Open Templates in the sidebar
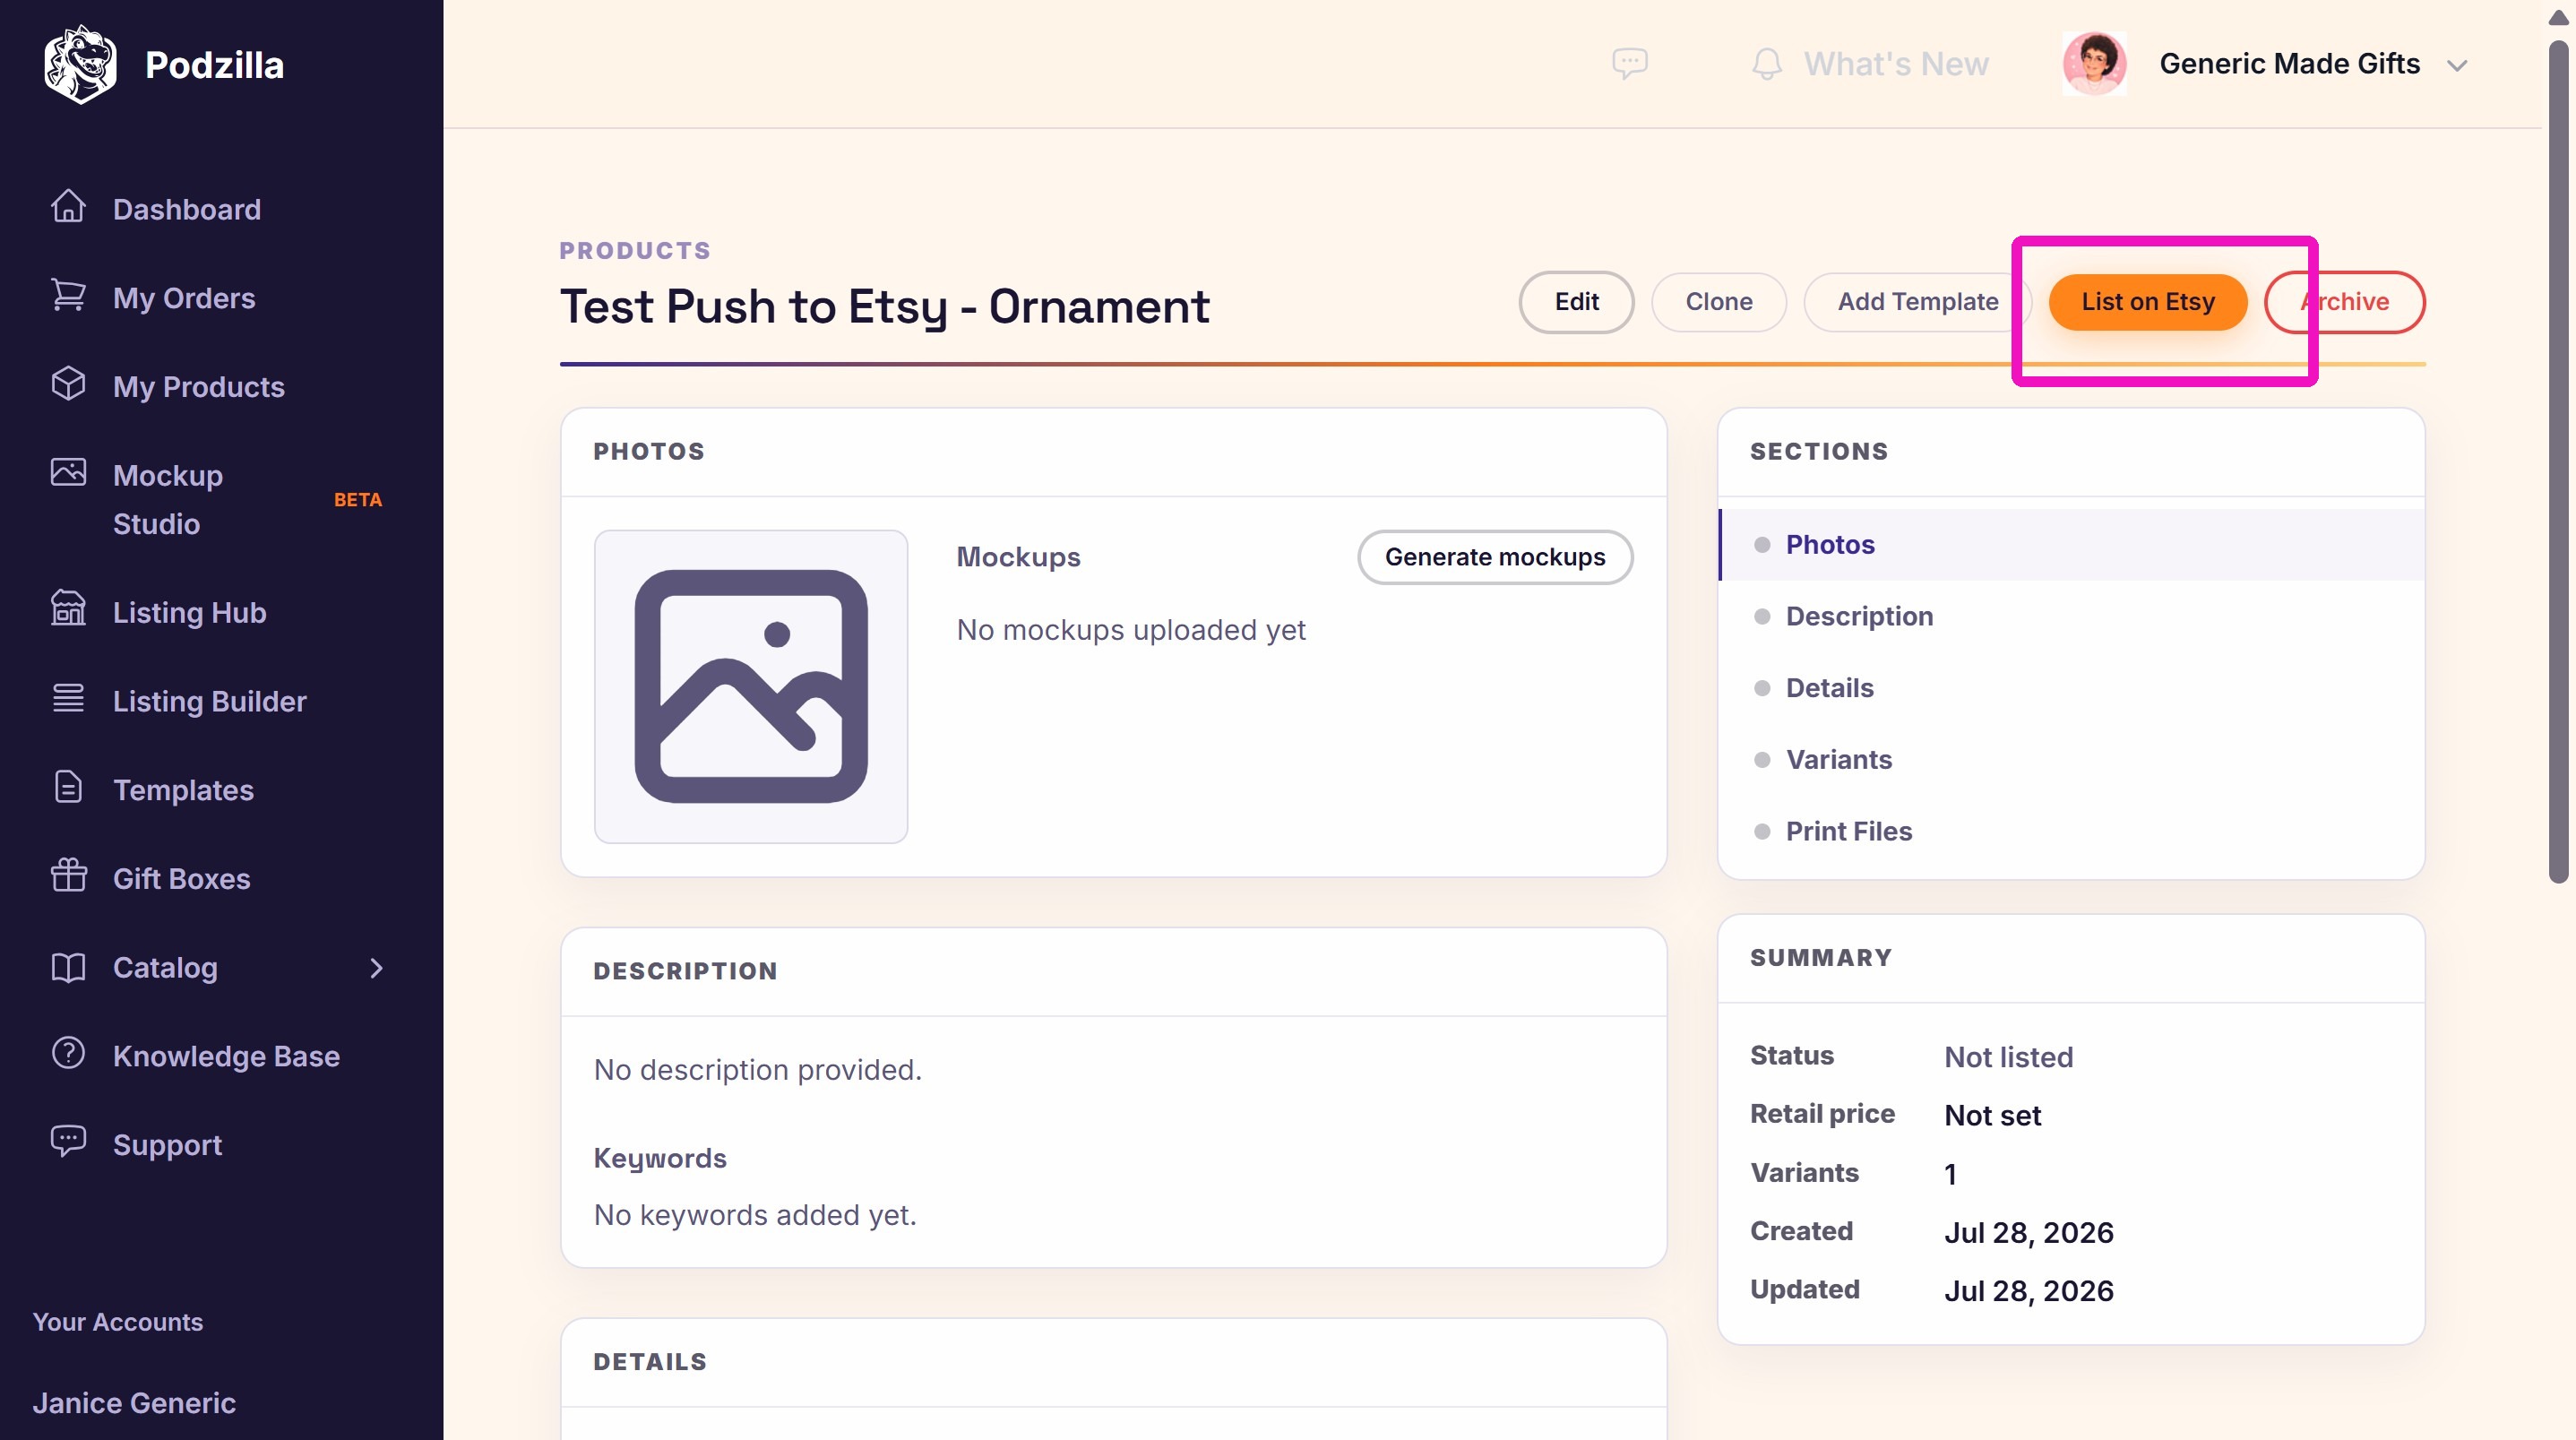Viewport: 2576px width, 1440px height. coord(184,790)
